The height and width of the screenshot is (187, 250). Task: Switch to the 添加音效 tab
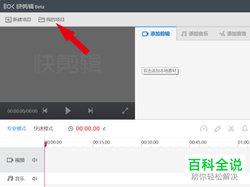(233, 34)
